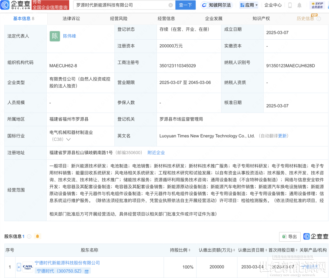Screen dimensions: 329x278
Task: Select registered capital 200000万元
Action: 171,46
